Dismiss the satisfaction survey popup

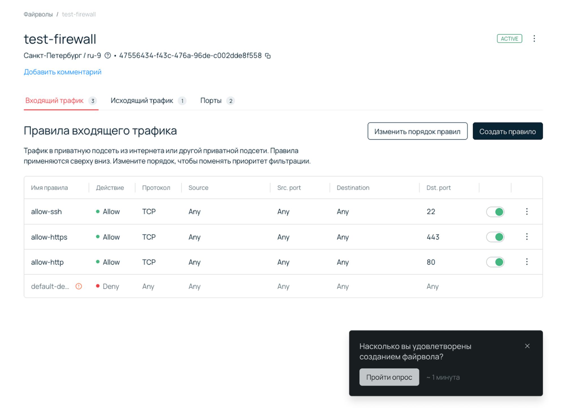click(527, 346)
